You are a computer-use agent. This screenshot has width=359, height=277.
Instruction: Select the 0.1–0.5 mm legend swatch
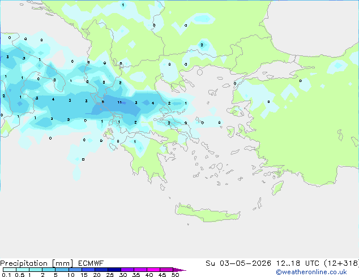[10, 270]
